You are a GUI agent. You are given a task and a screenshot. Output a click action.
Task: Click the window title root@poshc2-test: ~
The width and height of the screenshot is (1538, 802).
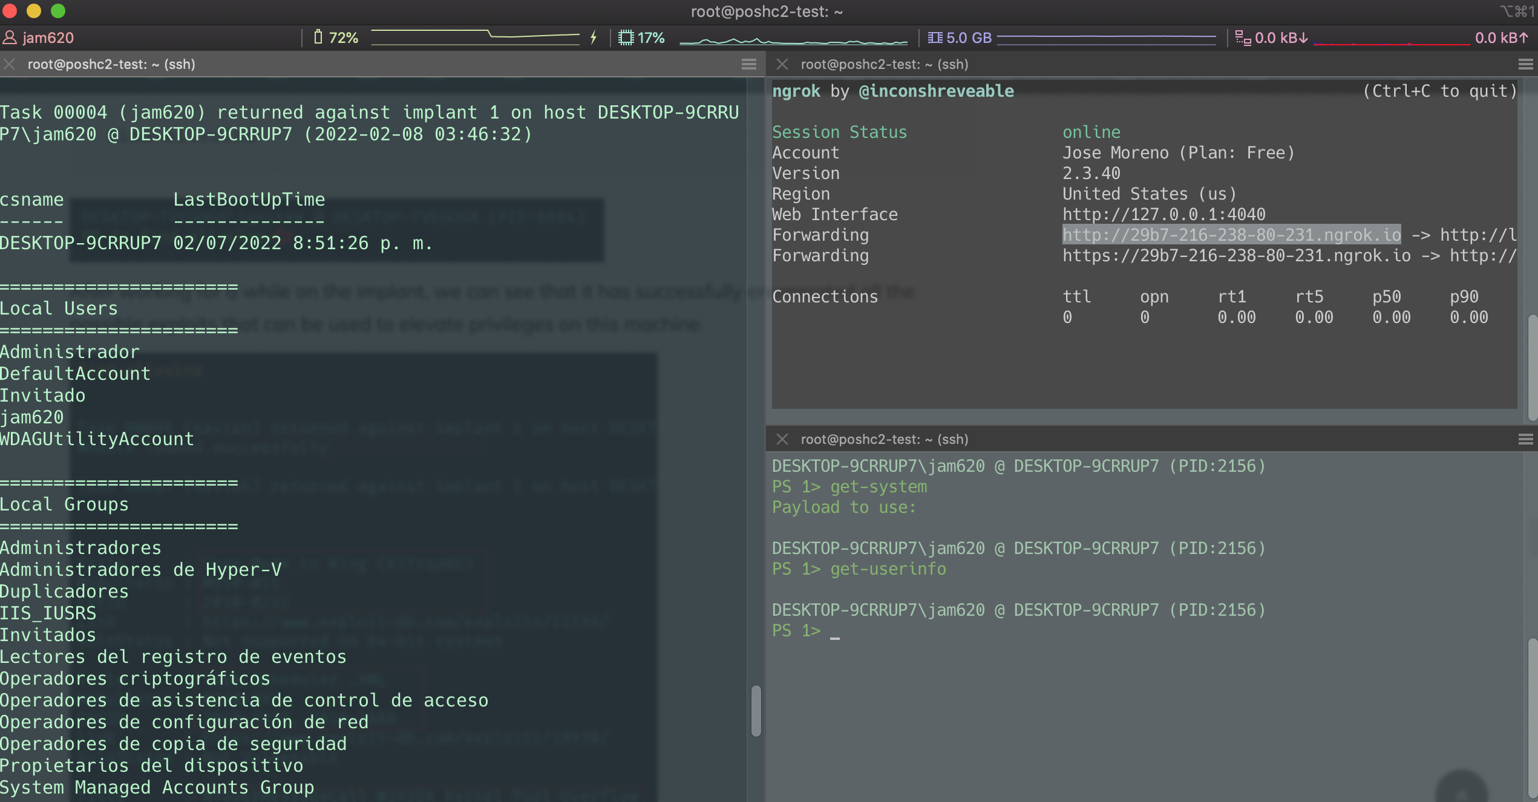767,11
